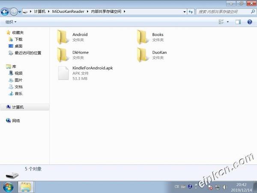Select 网络 in navigation pane
Image resolution: width=257 pixels, height=193 pixels.
tap(16, 121)
